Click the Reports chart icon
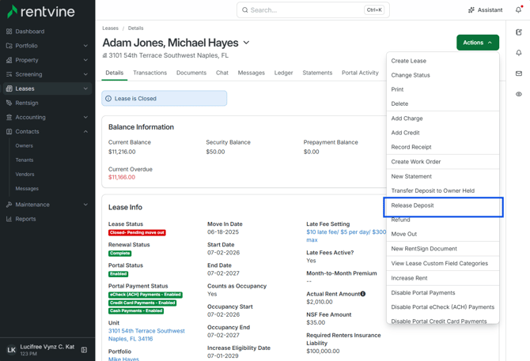The image size is (530, 361). (x=9, y=219)
